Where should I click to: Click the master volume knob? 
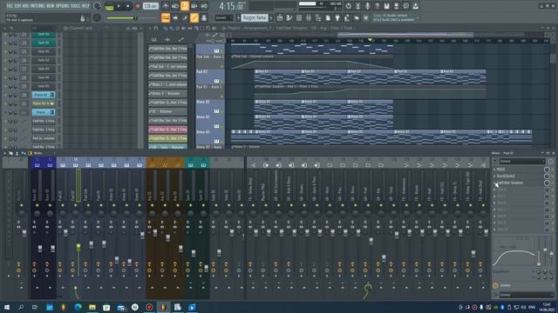coord(97,6)
